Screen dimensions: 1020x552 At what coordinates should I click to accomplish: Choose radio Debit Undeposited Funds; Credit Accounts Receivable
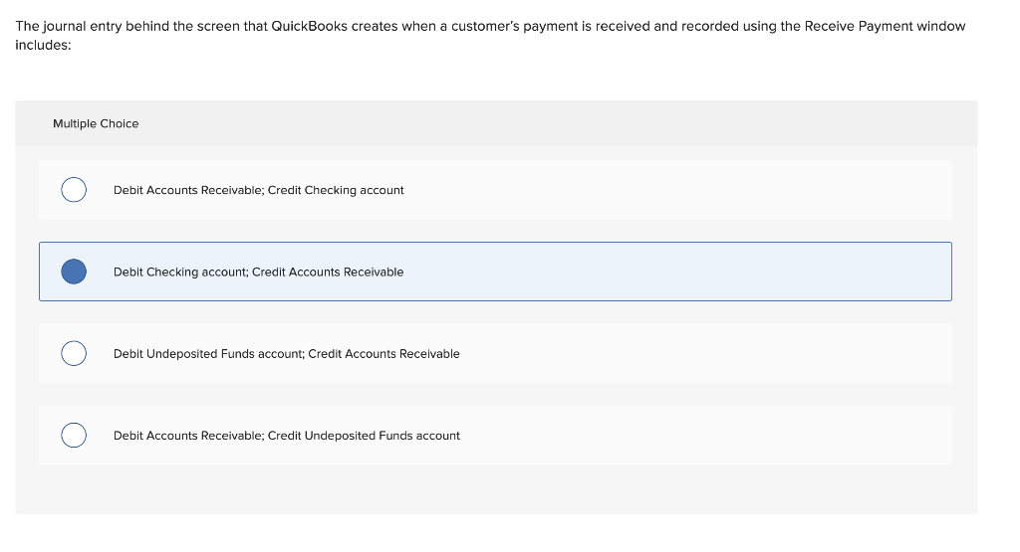coord(74,353)
